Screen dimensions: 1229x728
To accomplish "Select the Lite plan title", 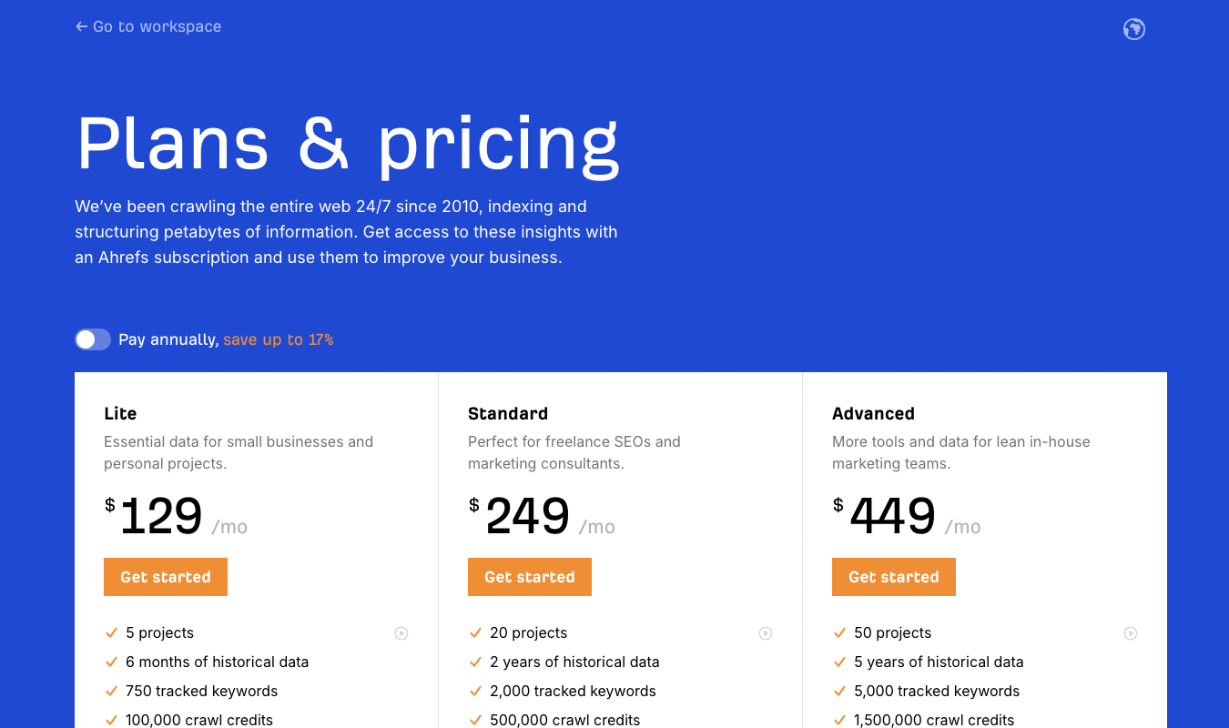I will tap(120, 413).
